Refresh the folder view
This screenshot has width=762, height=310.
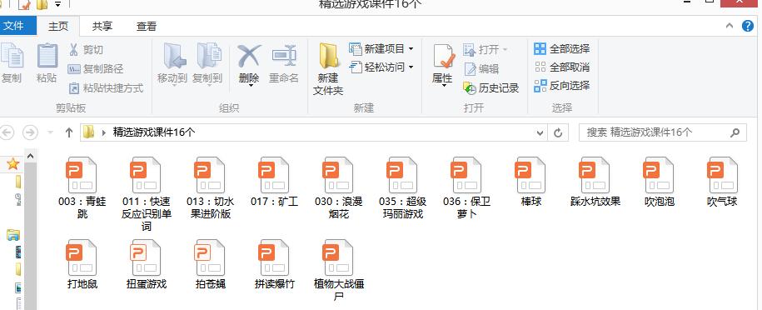pos(558,132)
